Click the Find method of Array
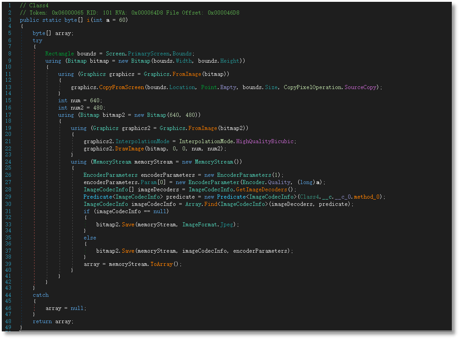This screenshot has height=340, width=460. pyautogui.click(x=210, y=204)
